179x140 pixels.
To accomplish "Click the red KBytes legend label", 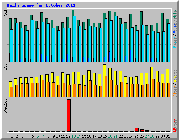I will tap(175, 126).
